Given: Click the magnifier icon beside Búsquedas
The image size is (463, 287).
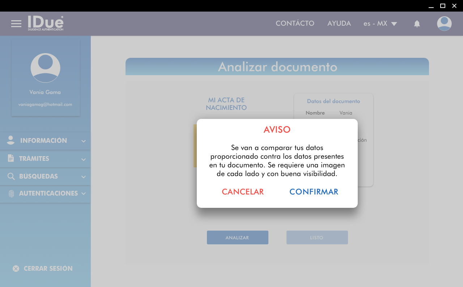Looking at the screenshot, I should pos(11,176).
